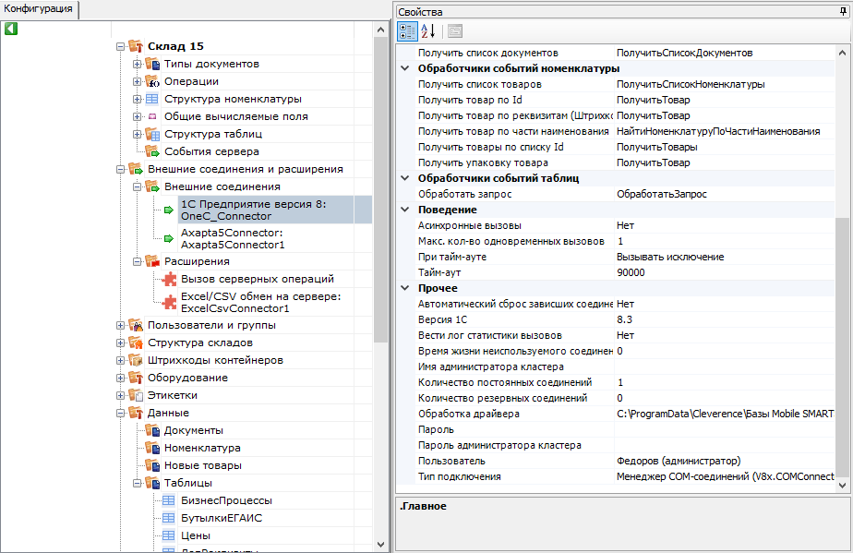Image resolution: width=853 pixels, height=553 pixels.
Task: Select the Номенклатура data tree item
Action: (x=202, y=448)
